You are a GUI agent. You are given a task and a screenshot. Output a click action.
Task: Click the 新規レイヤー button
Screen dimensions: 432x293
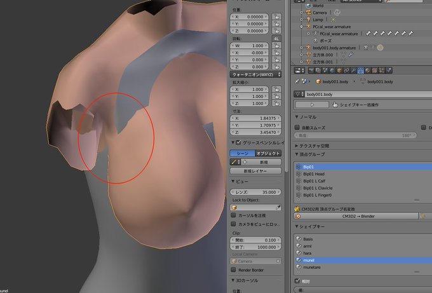[255, 171]
